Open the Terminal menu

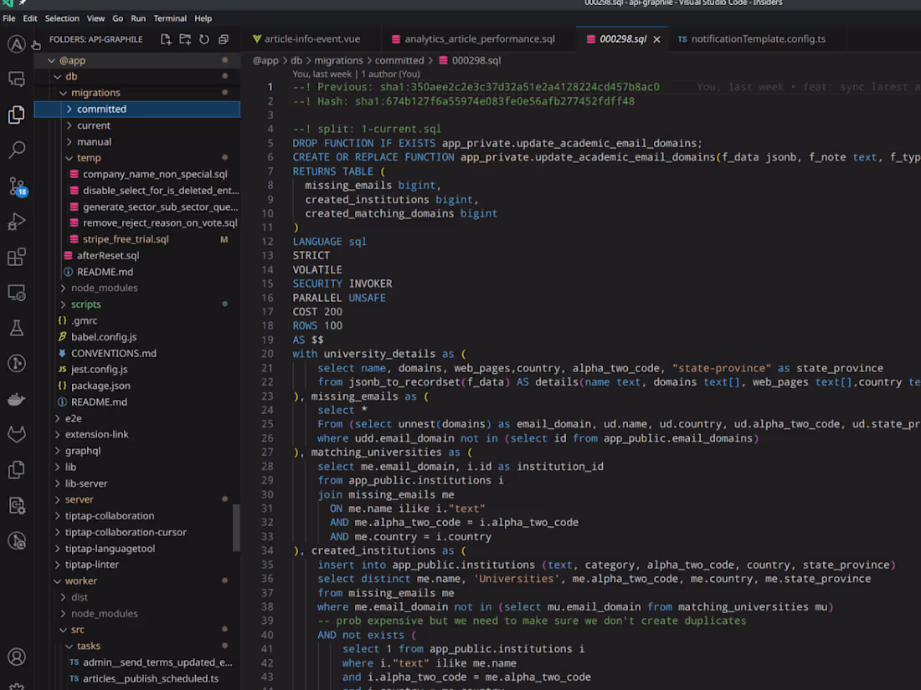[x=170, y=18]
